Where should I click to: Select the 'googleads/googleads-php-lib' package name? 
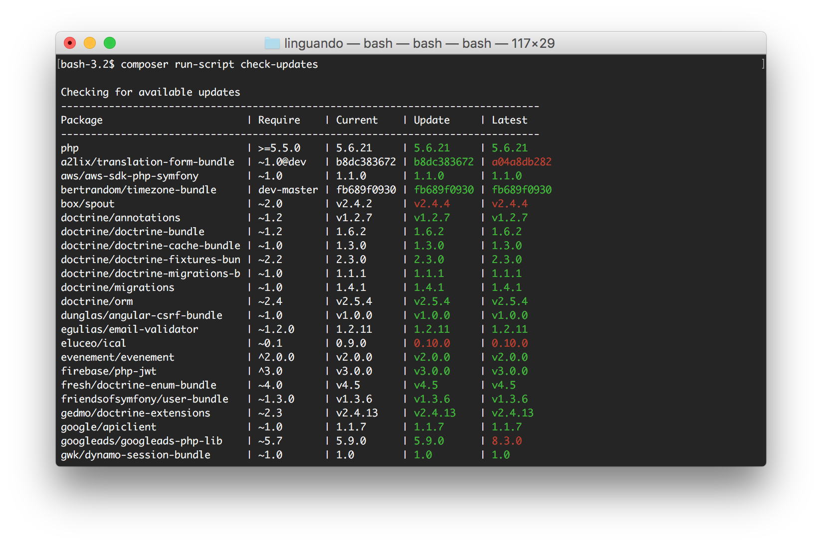(x=142, y=441)
